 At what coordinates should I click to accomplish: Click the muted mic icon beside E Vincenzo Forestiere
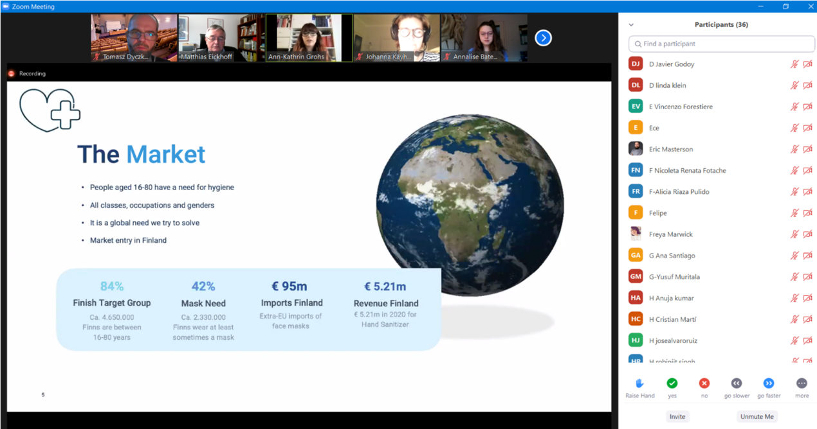coord(794,107)
